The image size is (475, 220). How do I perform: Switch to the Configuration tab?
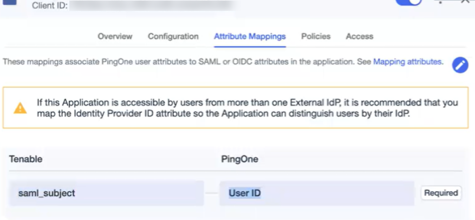coord(173,36)
